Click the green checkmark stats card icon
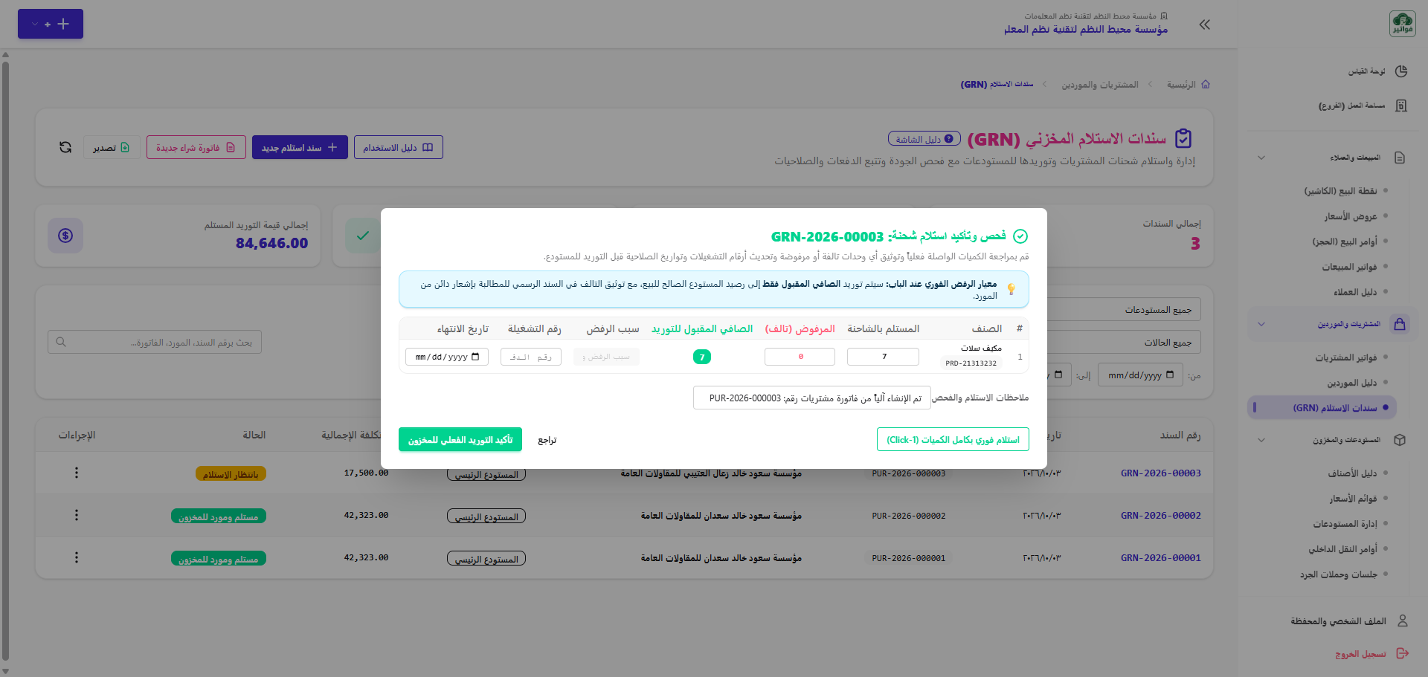 pos(363,236)
